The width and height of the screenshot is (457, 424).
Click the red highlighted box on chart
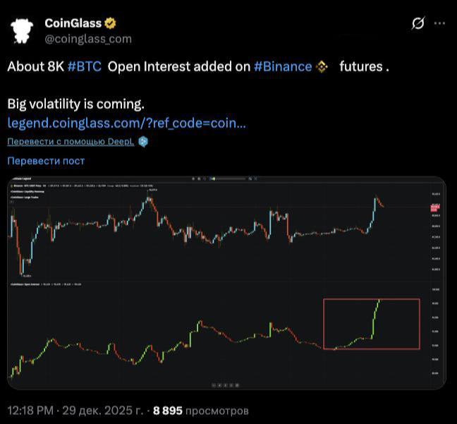[x=371, y=324]
